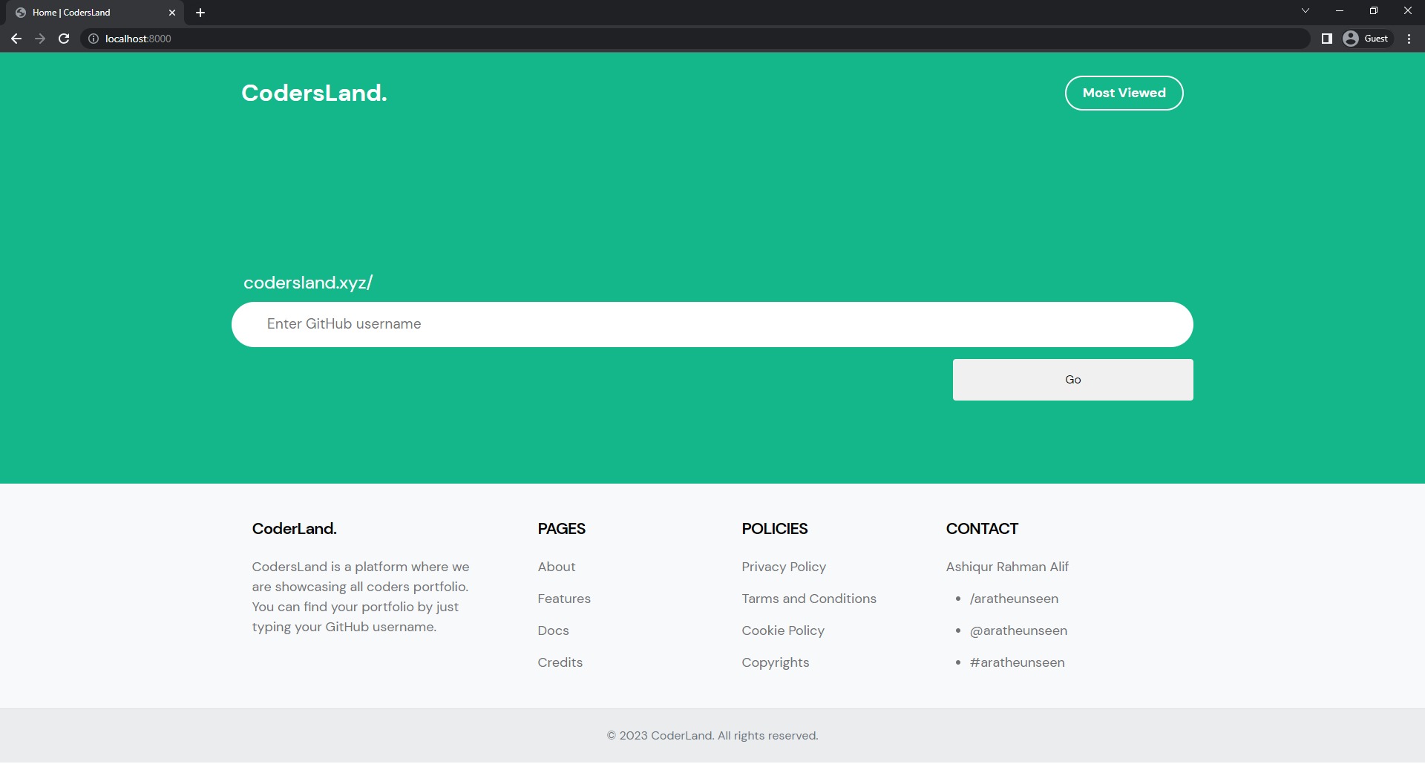The height and width of the screenshot is (764, 1425).
Task: Click the Most Viewed button
Action: 1124,93
